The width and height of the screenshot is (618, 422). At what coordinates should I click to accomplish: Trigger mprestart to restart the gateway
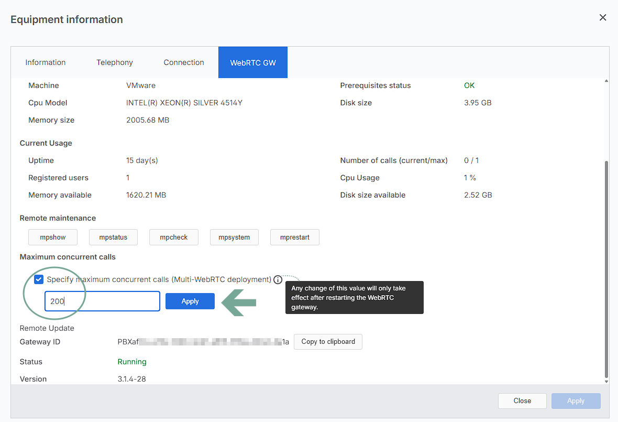[295, 237]
